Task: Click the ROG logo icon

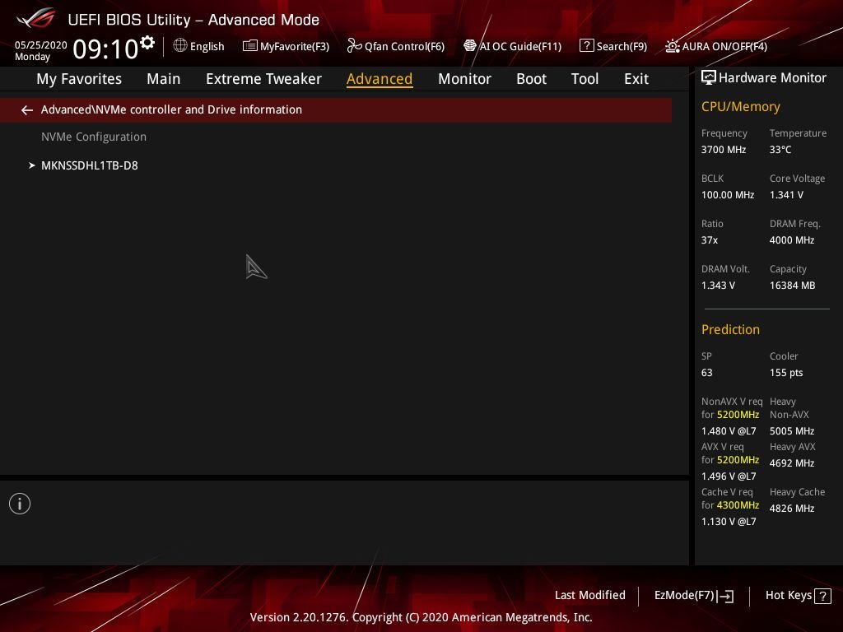Action: pos(35,18)
